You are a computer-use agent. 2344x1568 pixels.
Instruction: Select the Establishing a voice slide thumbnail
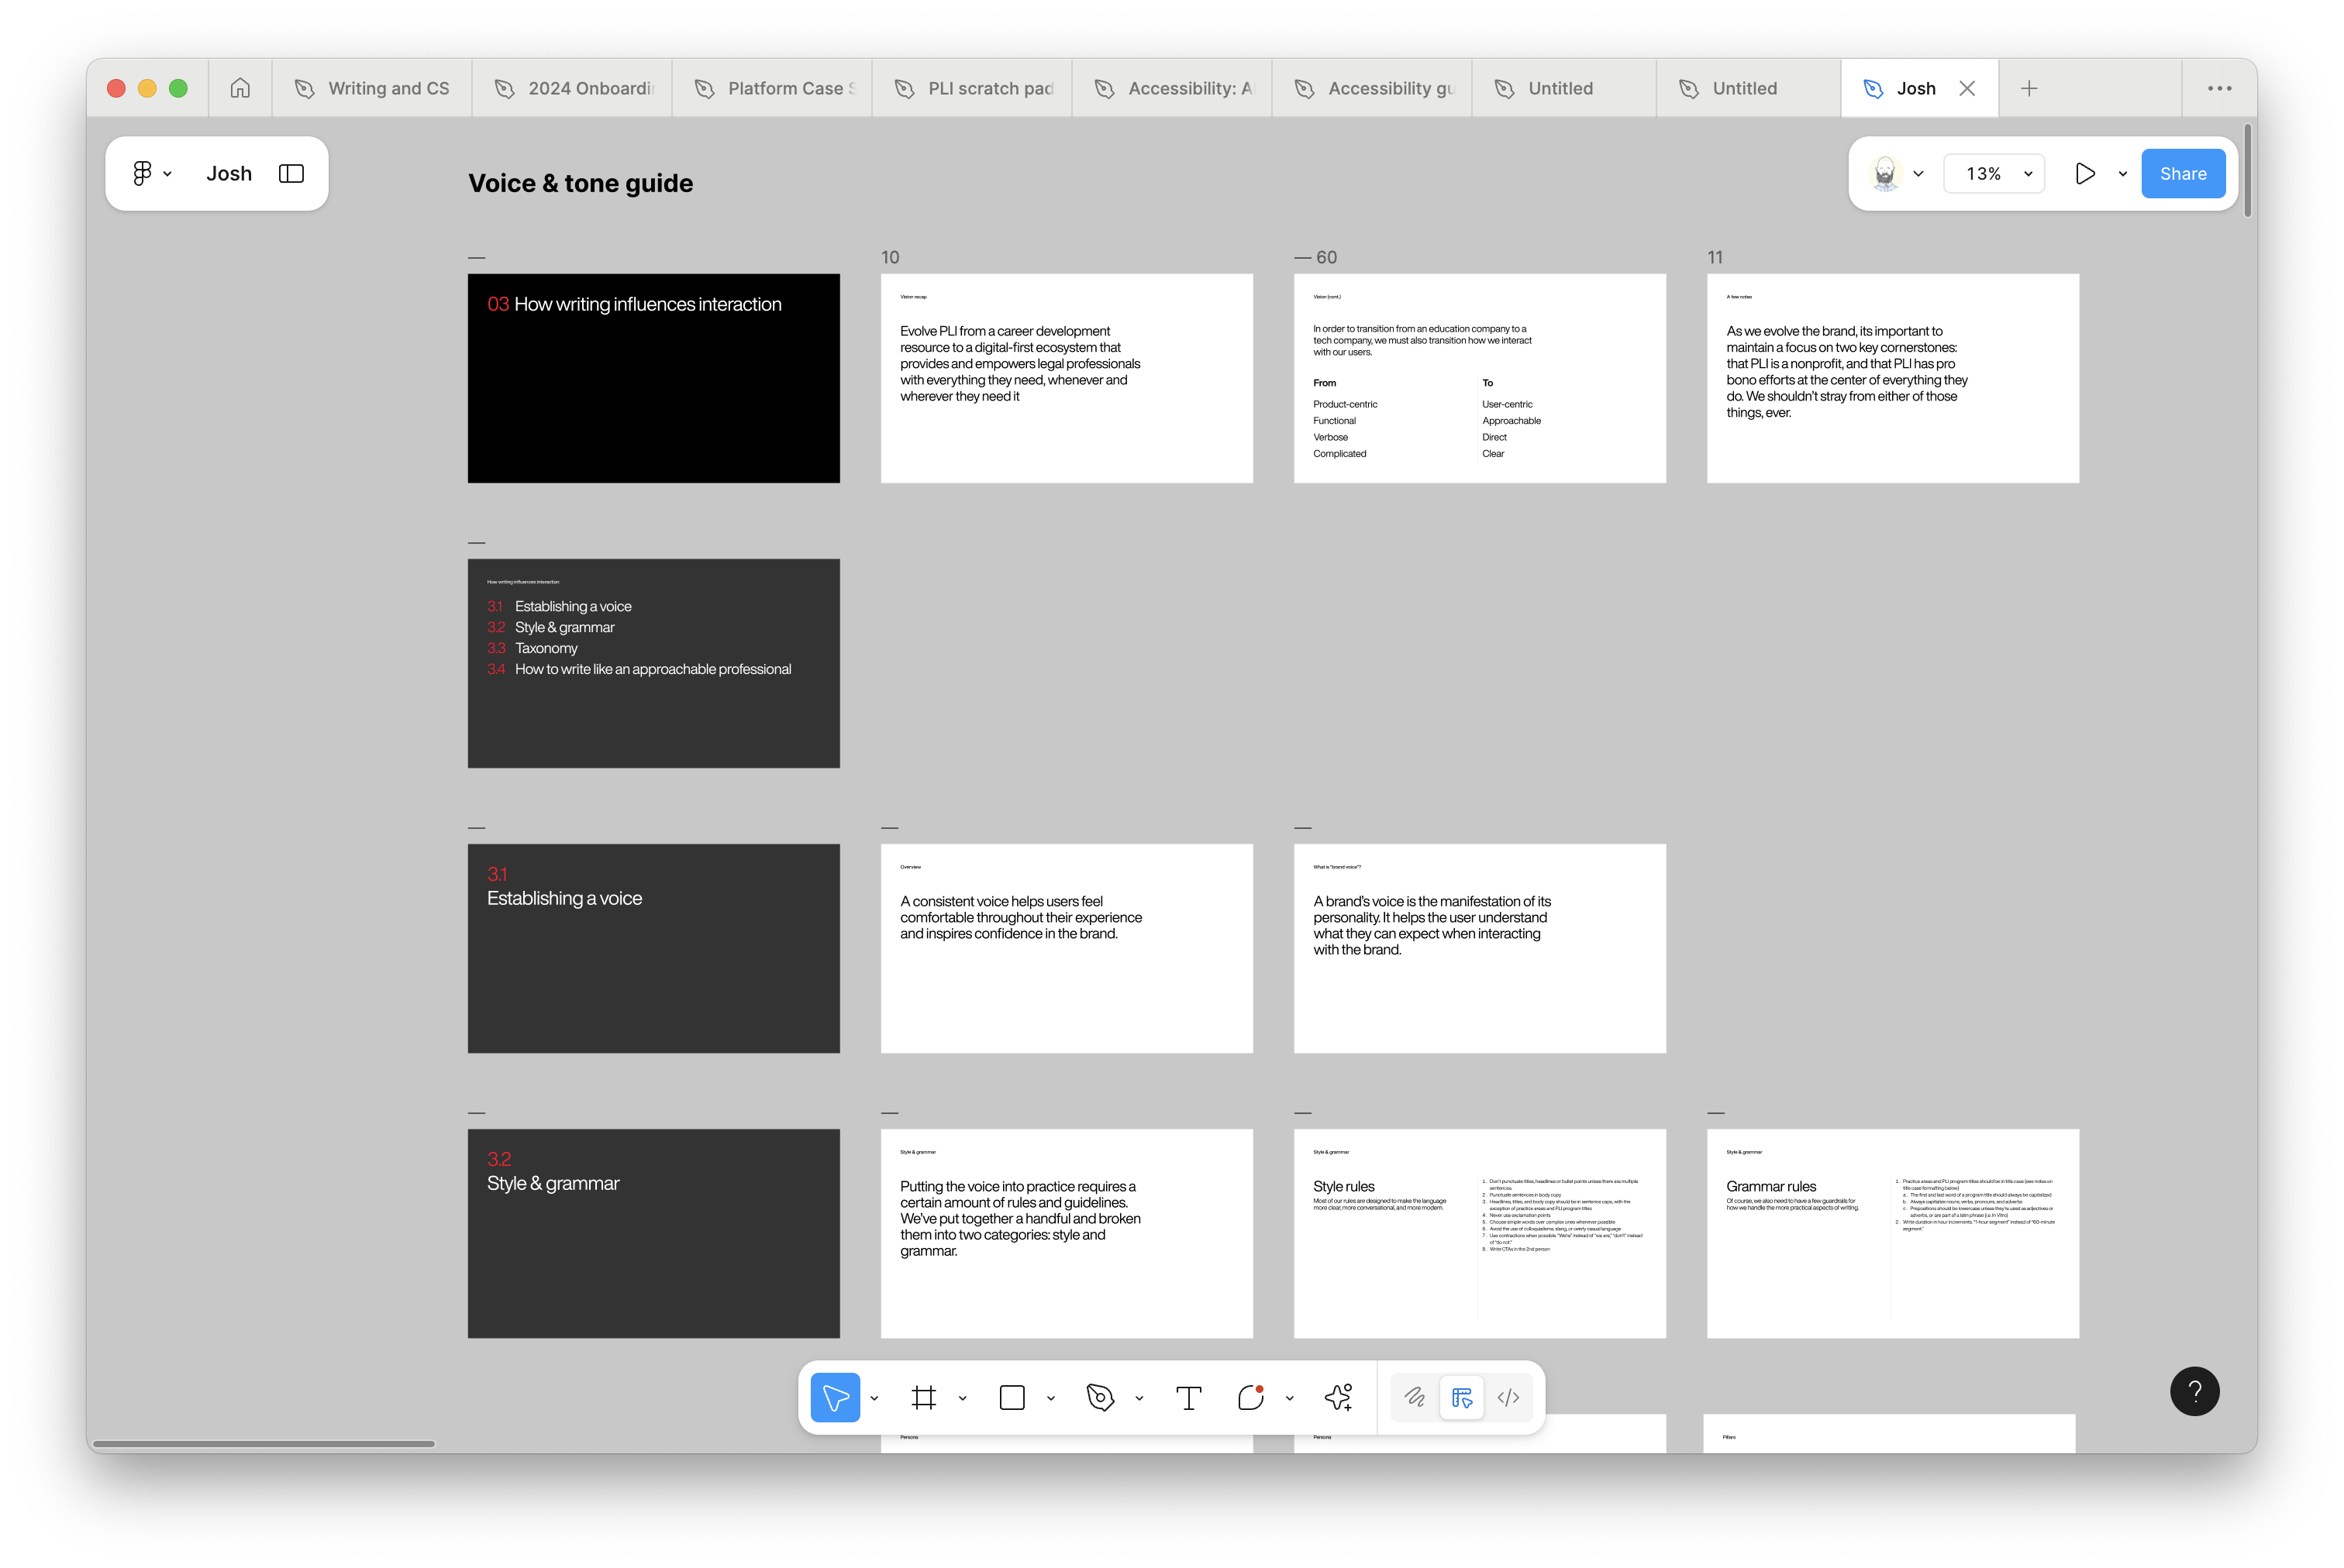tap(653, 948)
